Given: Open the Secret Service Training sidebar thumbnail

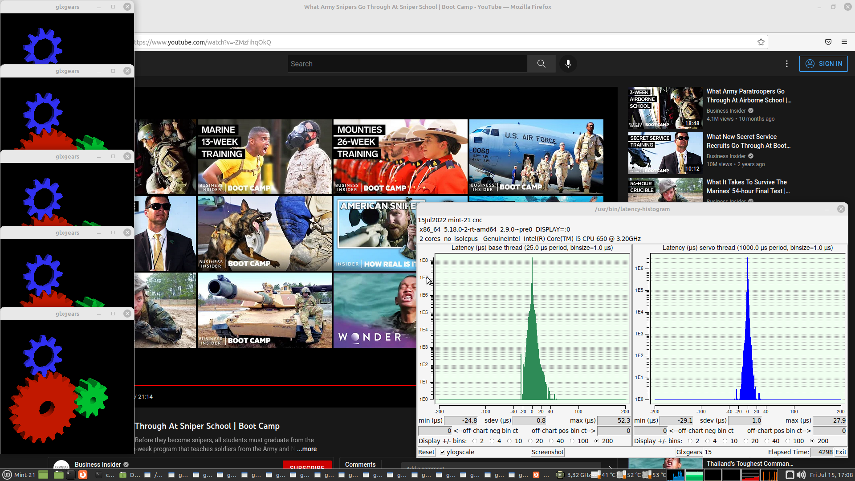Looking at the screenshot, I should 666,153.
